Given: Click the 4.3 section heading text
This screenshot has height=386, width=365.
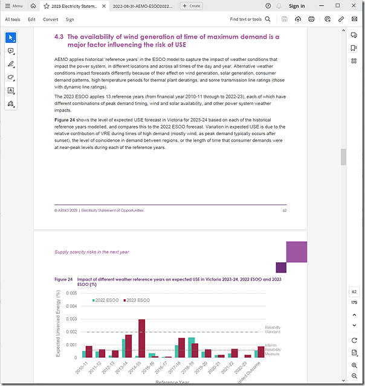Looking at the screenshot, I should 167,40.
